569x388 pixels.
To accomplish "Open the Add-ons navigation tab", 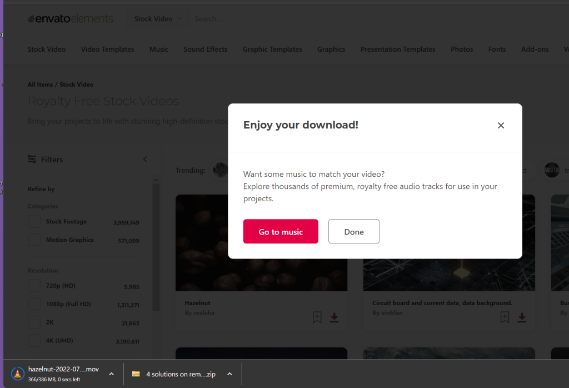I will [x=535, y=49].
